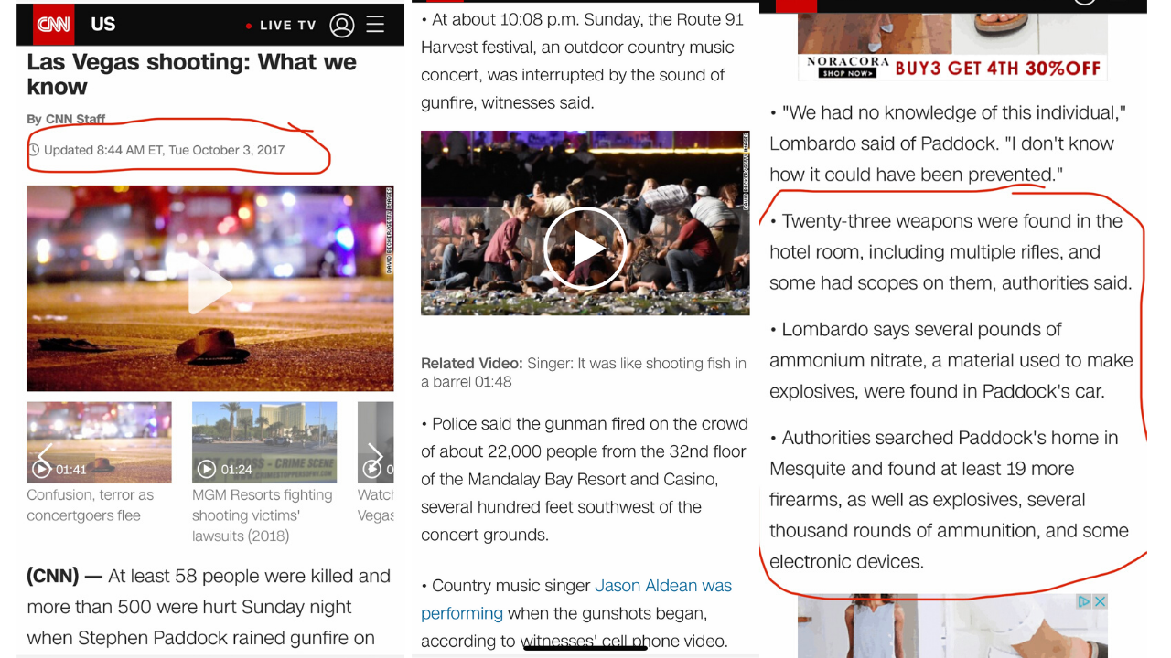The image size is (1171, 658).
Task: Click headline 'Las Vegas shooting: What we know'
Action: pyautogui.click(x=191, y=74)
